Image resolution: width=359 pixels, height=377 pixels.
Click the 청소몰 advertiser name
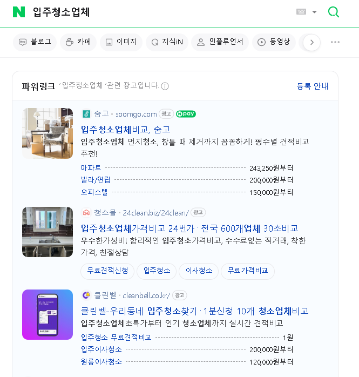pos(105,213)
